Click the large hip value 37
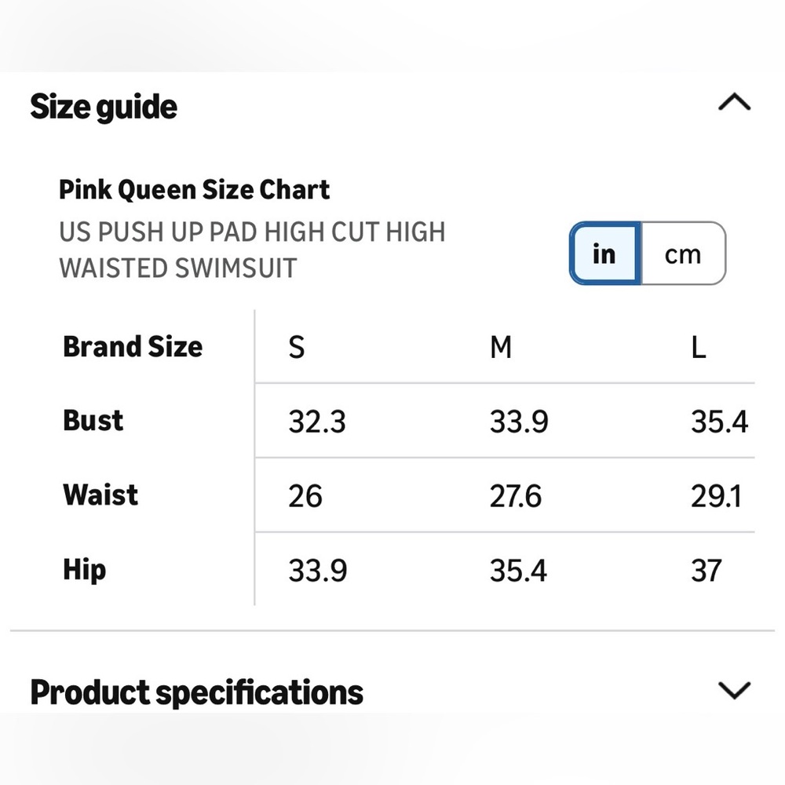 pos(706,571)
